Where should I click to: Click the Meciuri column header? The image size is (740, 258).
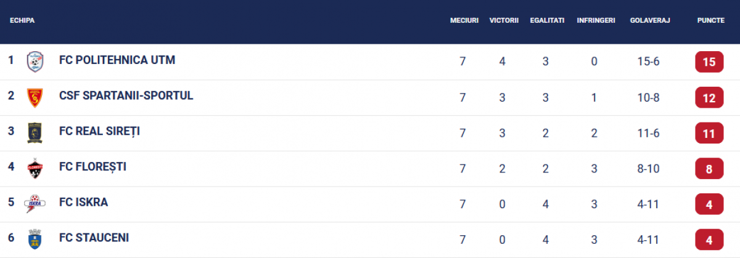click(x=464, y=20)
